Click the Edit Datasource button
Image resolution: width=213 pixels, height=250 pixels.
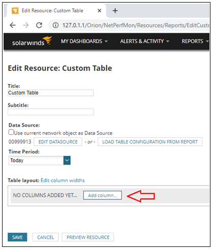pos(58,142)
